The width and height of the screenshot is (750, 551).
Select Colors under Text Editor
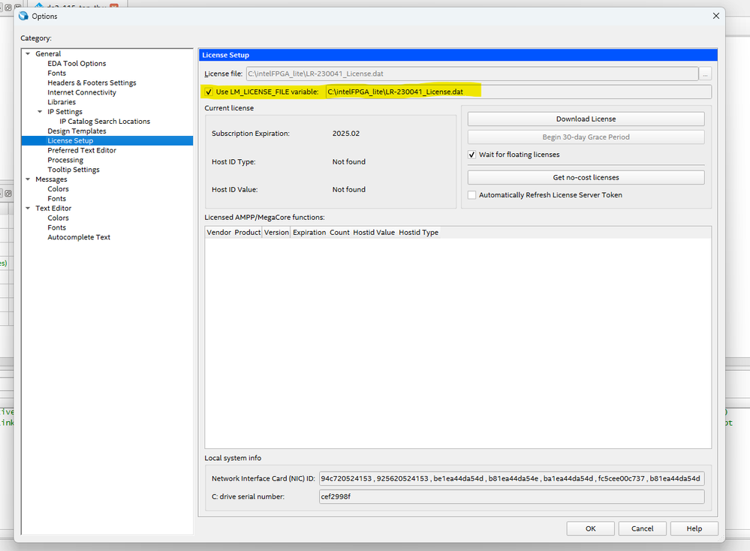[58, 218]
